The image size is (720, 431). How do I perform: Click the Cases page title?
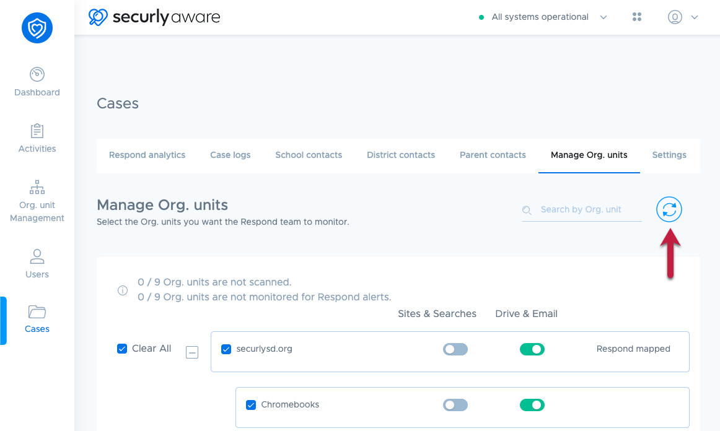click(118, 103)
